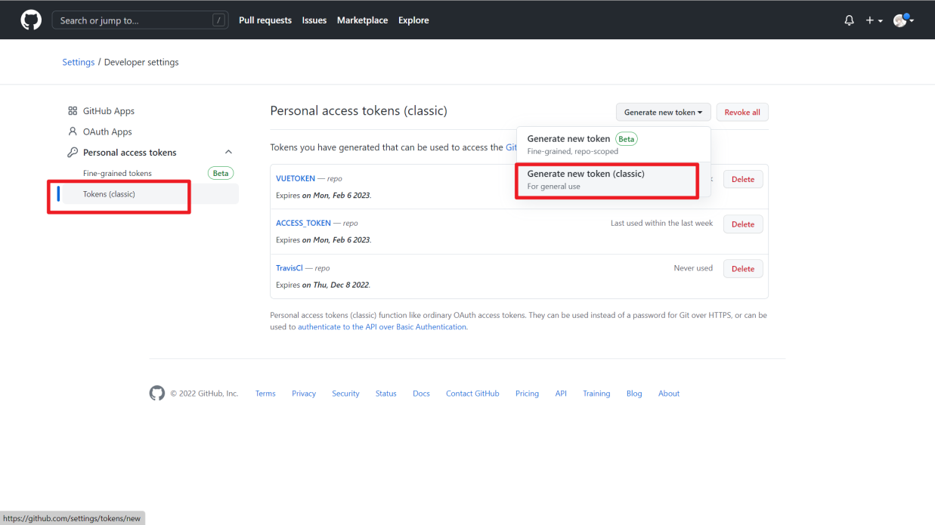Delete the ACCESS_TOKEN token
The image size is (935, 525).
pyautogui.click(x=743, y=224)
